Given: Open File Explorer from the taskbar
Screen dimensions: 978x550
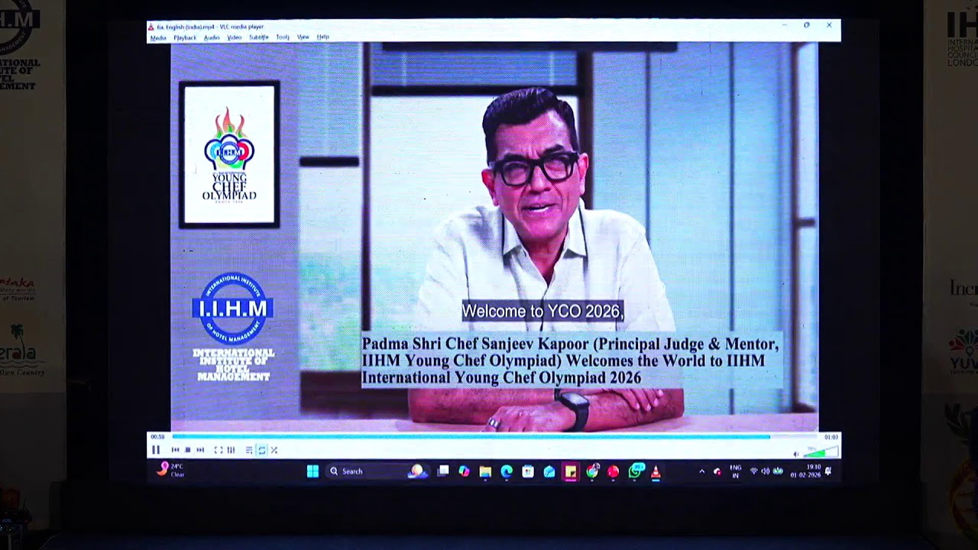Looking at the screenshot, I should [x=485, y=471].
